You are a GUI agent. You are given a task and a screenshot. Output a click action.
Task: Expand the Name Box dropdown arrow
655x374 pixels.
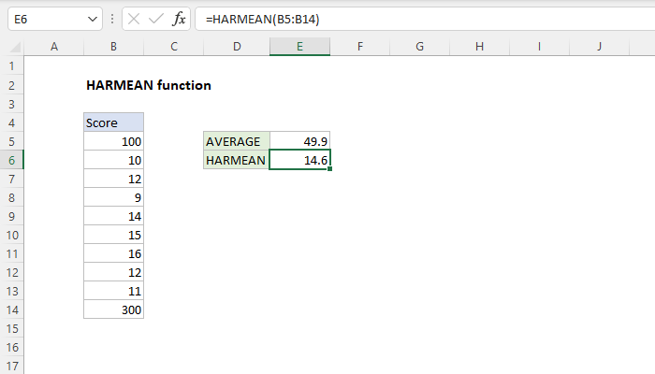(93, 20)
